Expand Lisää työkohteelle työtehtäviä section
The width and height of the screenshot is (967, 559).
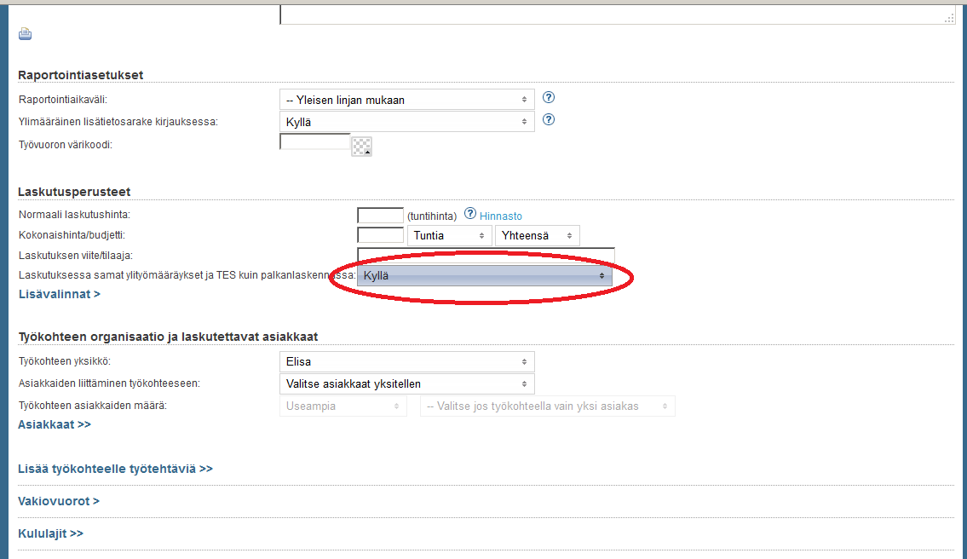pyautogui.click(x=115, y=469)
